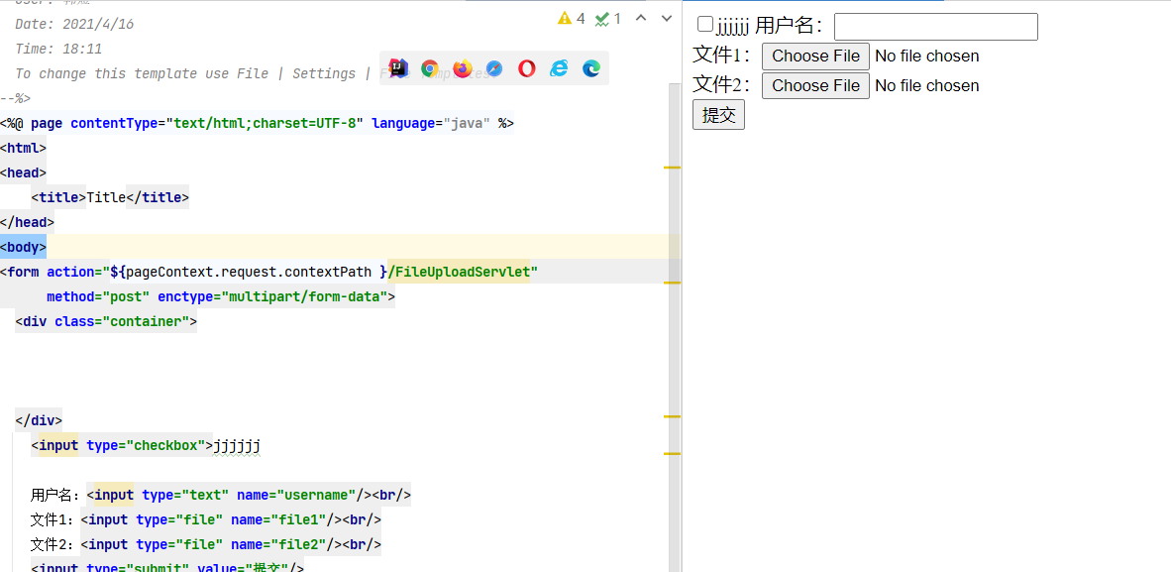
Task: Open the page in Chrome browser
Action: click(429, 68)
